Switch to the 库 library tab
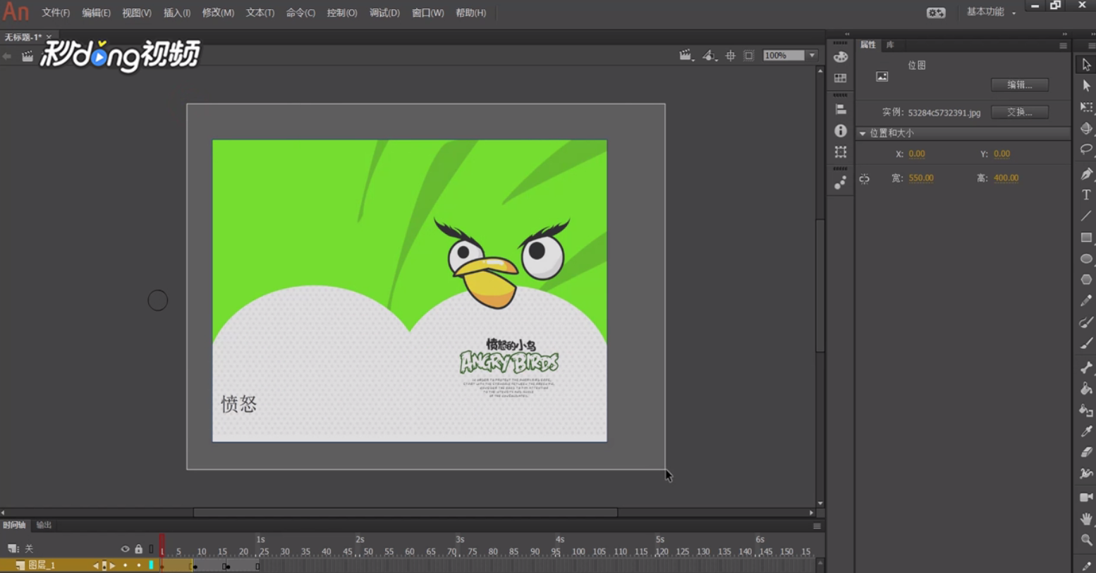The height and width of the screenshot is (573, 1096). tap(890, 44)
